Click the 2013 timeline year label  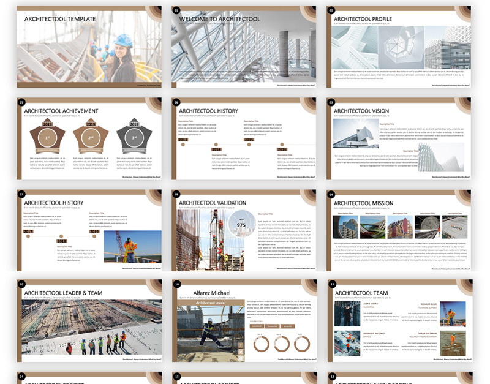[x=183, y=140]
